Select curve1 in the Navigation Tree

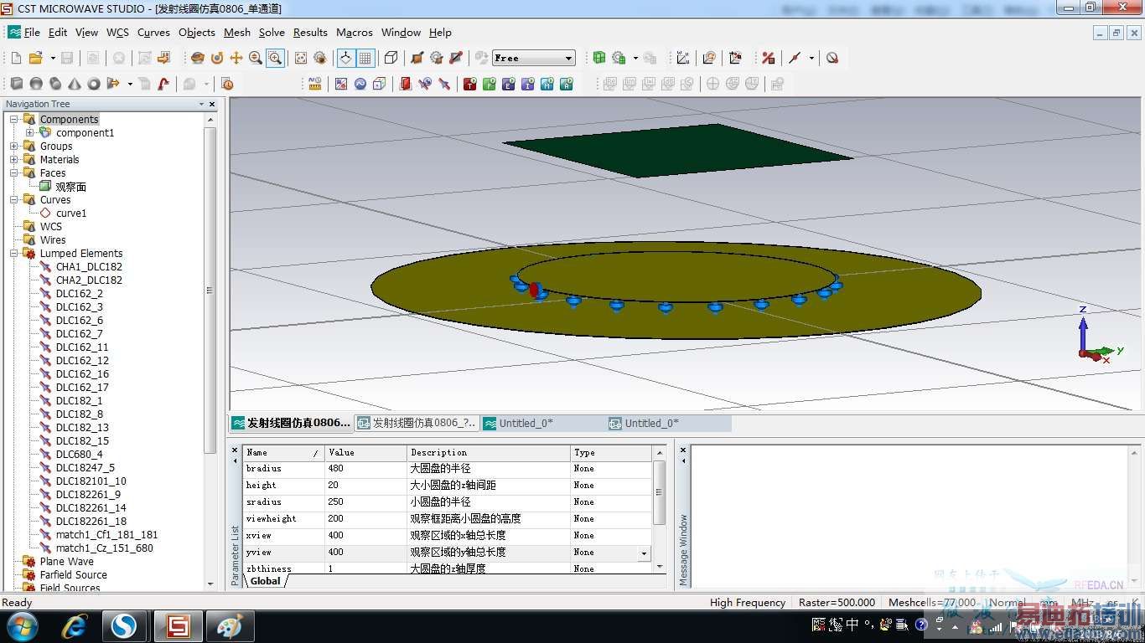point(71,213)
